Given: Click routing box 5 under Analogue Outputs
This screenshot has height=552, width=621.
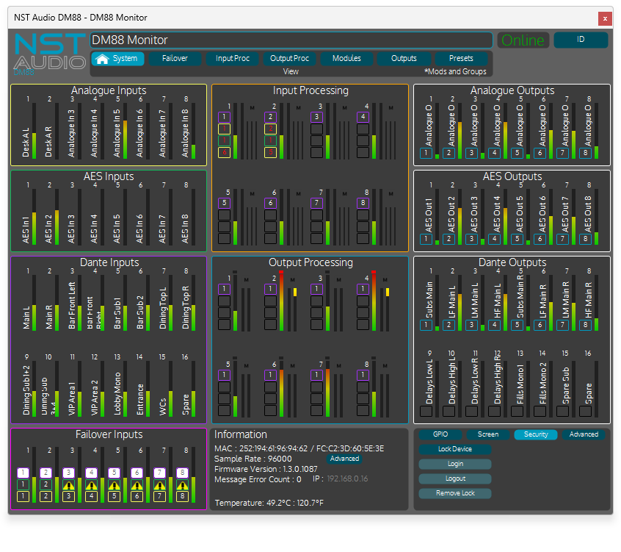Looking at the screenshot, I should [517, 153].
